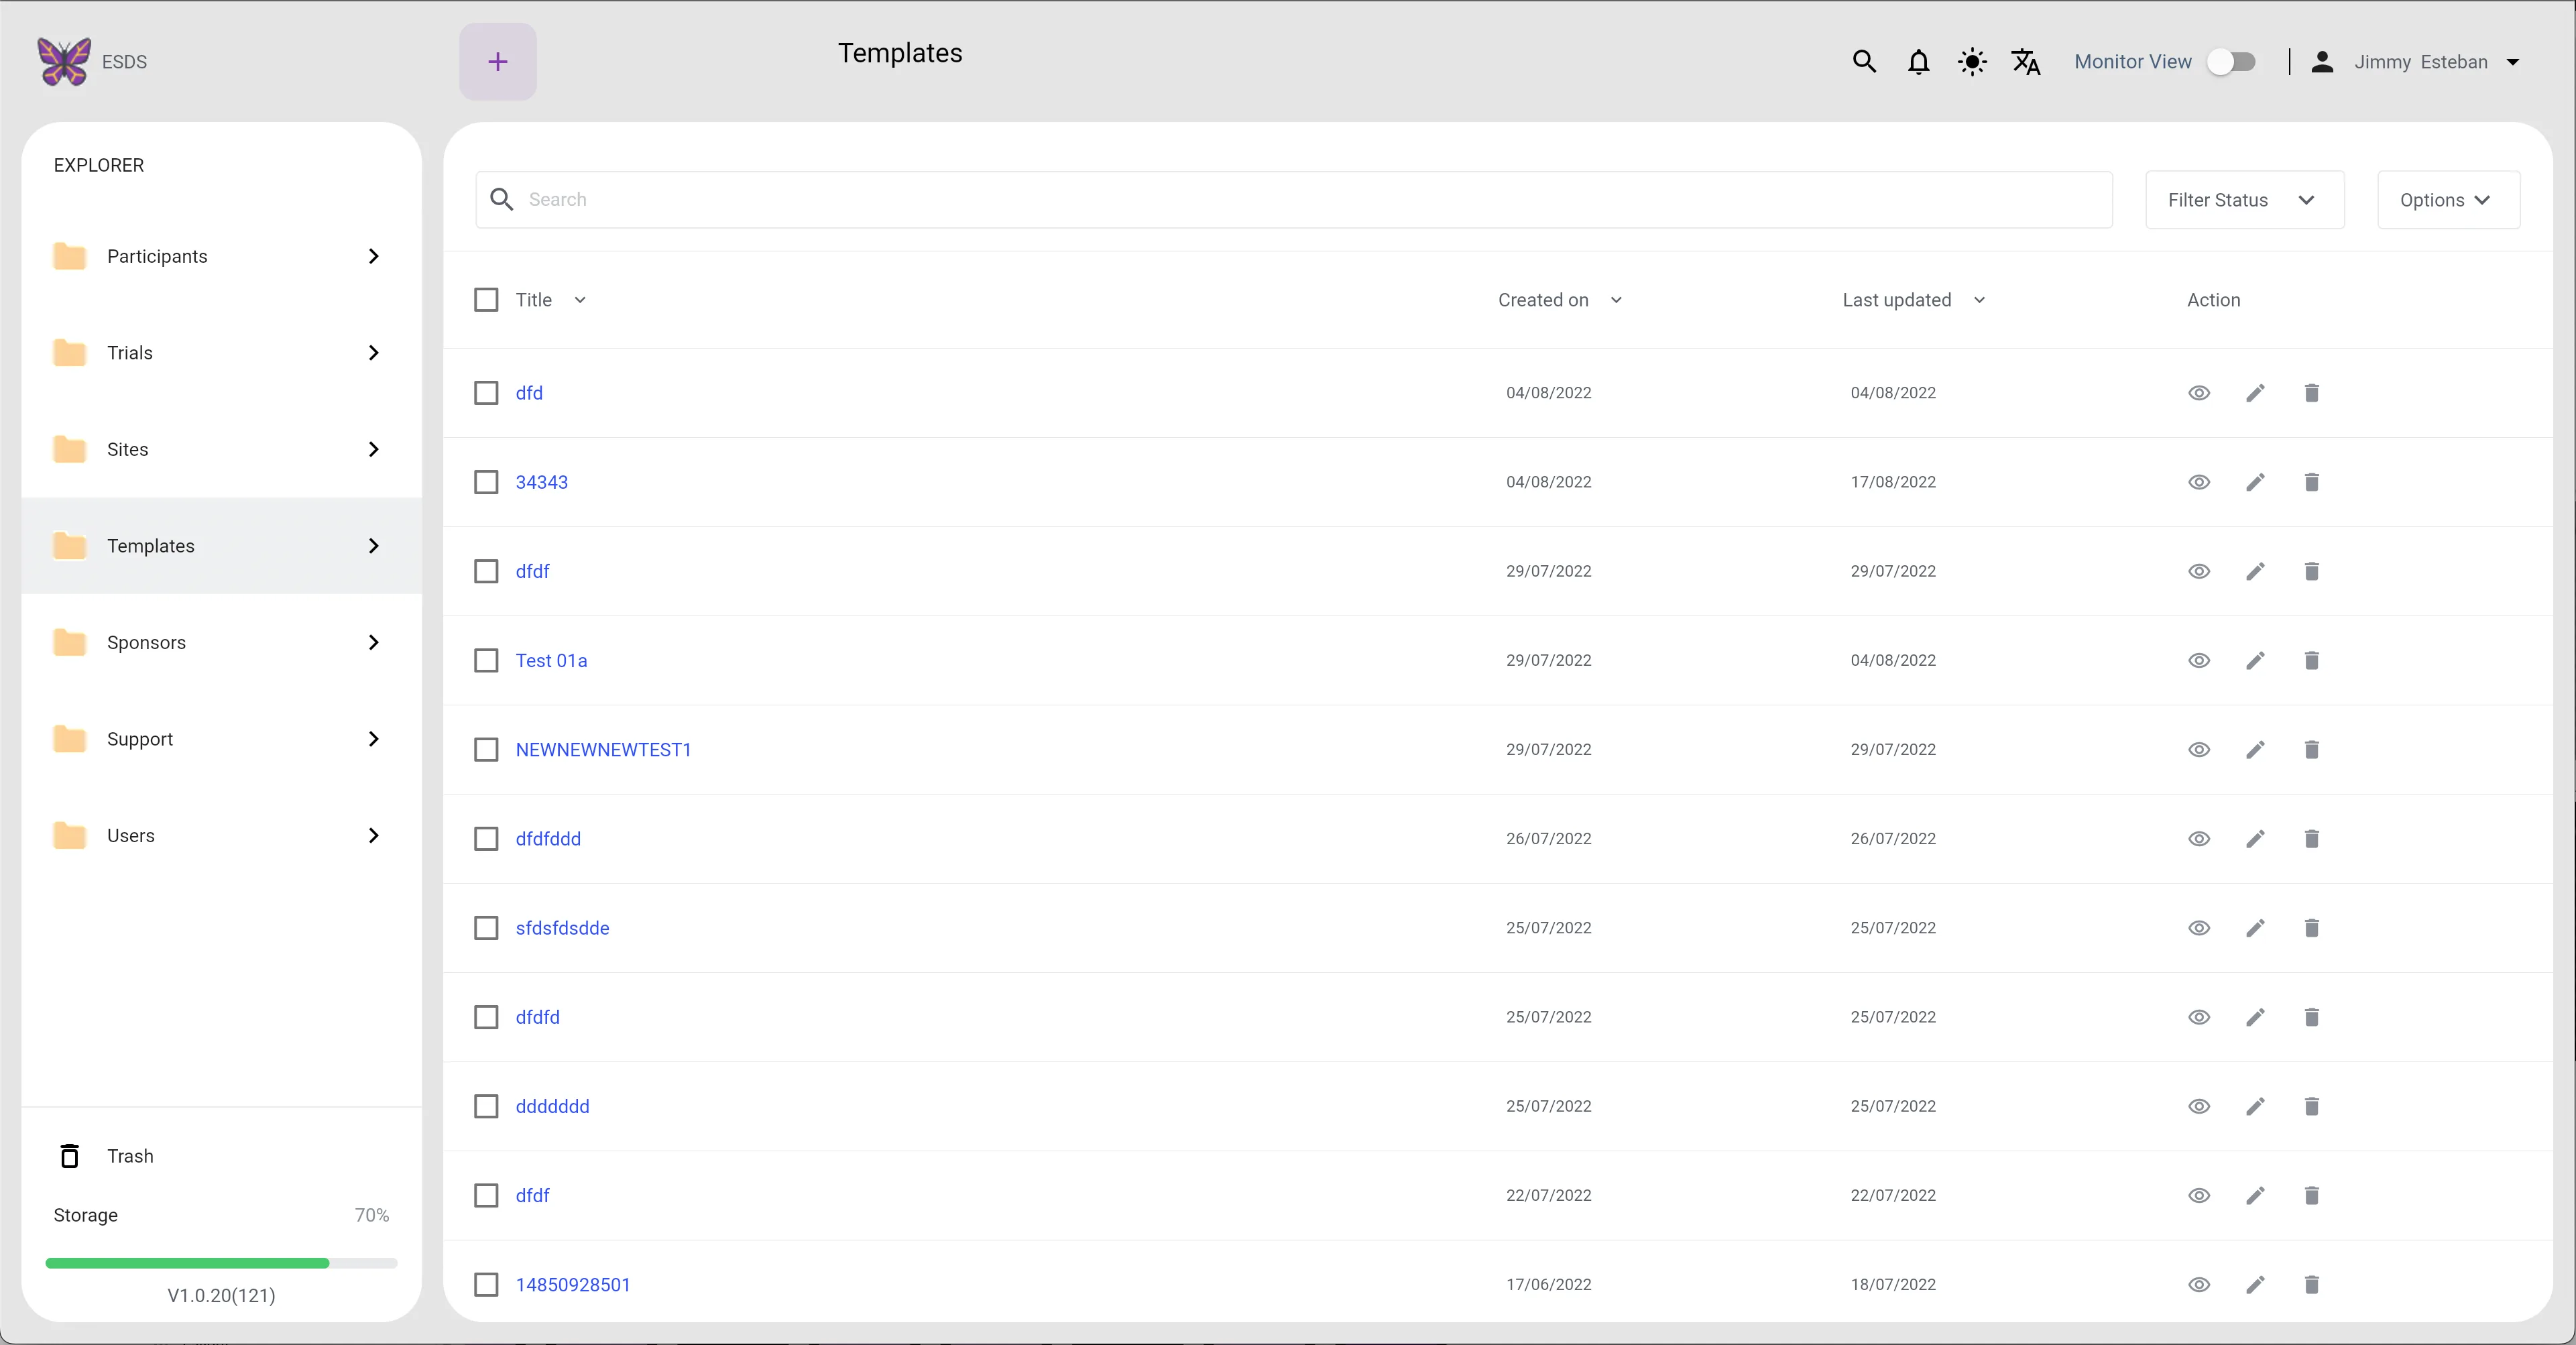
Task: Expand the Trials folder chevron
Action: 374,353
